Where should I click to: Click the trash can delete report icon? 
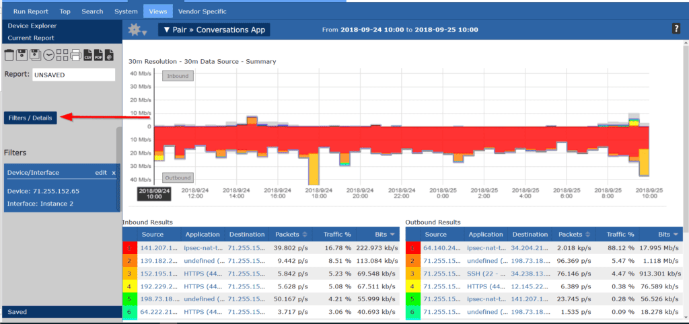(x=9, y=55)
